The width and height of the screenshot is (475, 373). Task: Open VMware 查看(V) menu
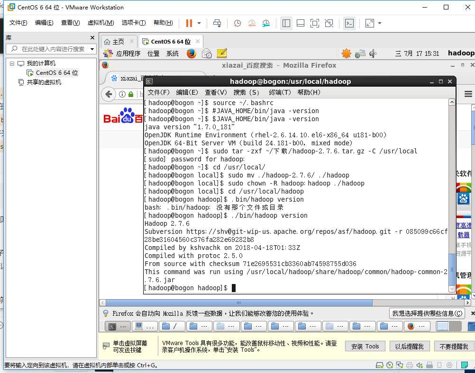click(x=71, y=23)
